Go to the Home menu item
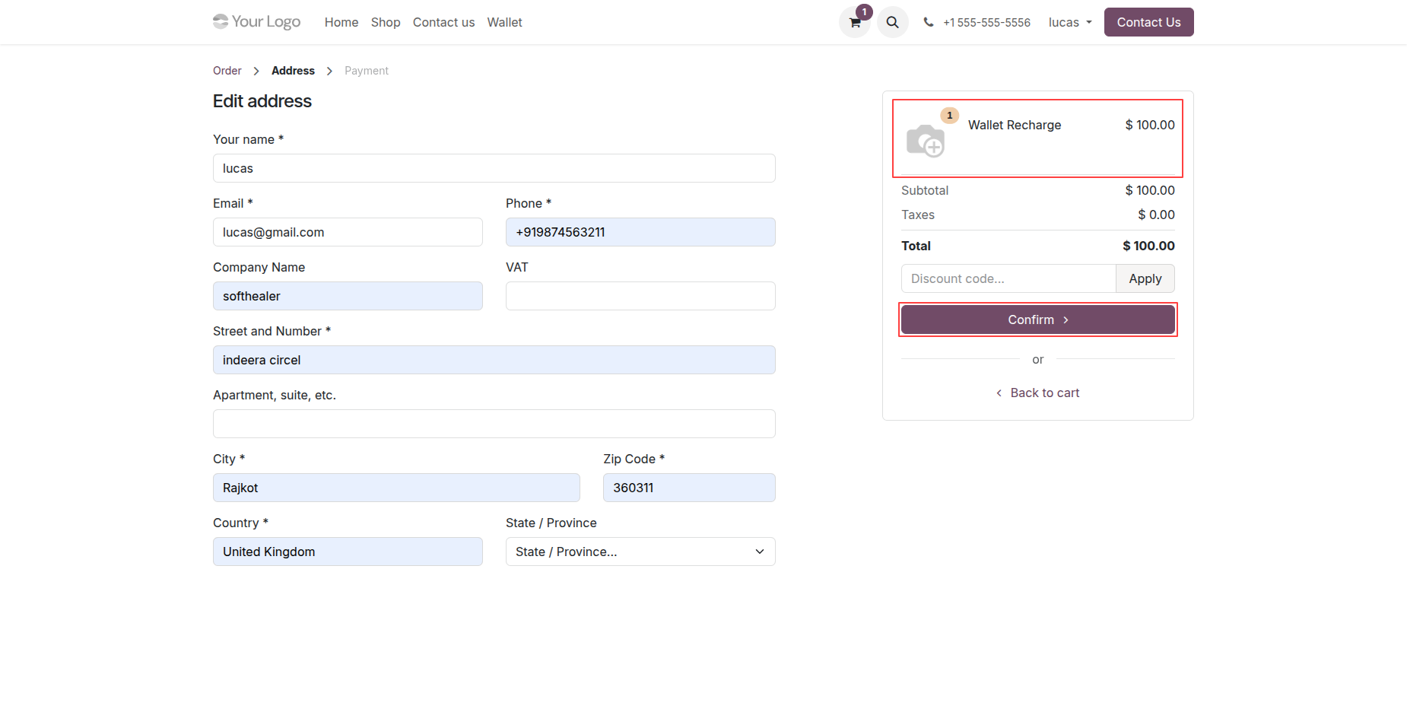 (x=341, y=23)
